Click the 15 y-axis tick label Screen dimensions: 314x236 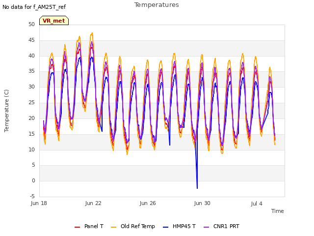coord(31,134)
